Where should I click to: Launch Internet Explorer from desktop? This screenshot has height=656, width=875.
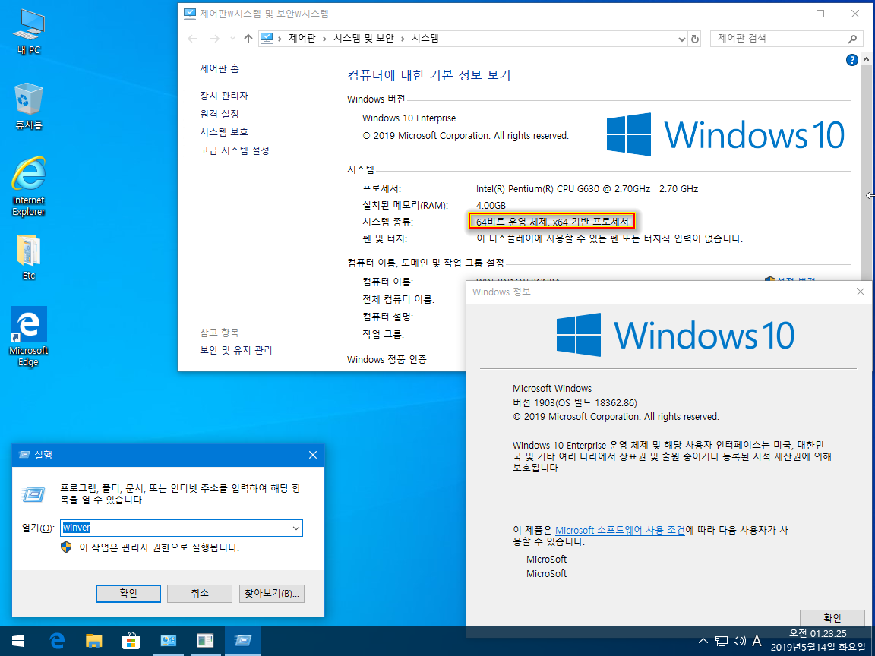[x=28, y=186]
